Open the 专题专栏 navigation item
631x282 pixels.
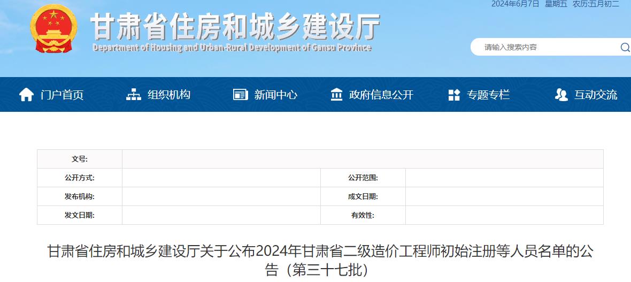pyautogui.click(x=488, y=95)
